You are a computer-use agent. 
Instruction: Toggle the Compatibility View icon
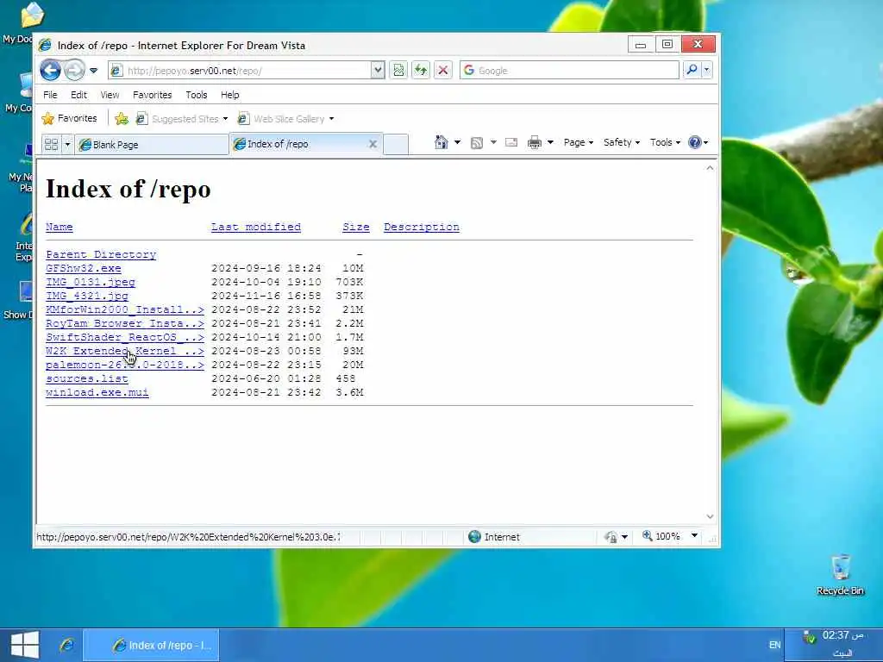pos(398,71)
